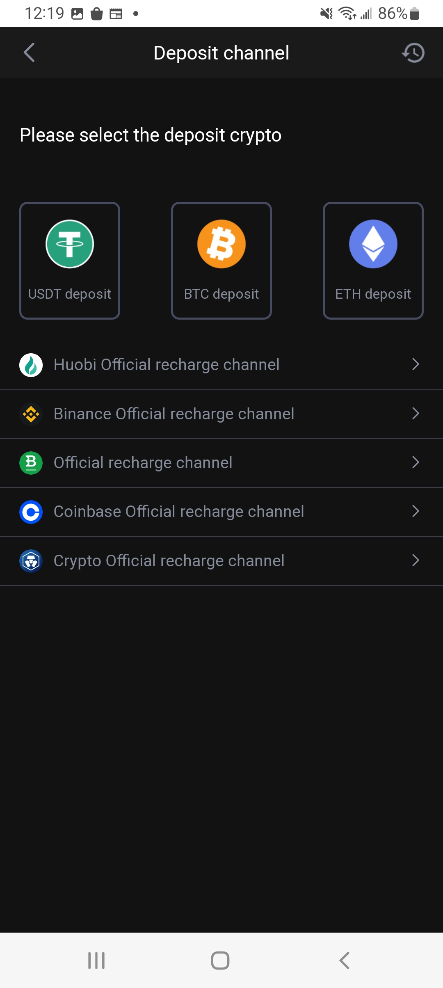
Task: Tap the Crypto.com shield icon
Action: point(31,561)
